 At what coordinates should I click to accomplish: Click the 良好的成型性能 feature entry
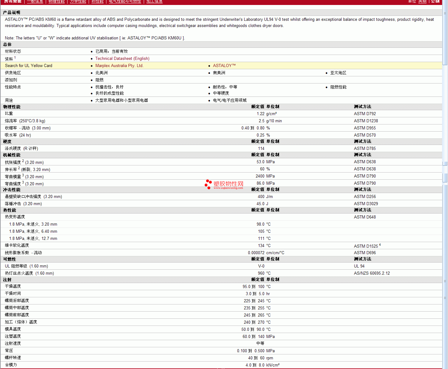[110, 93]
